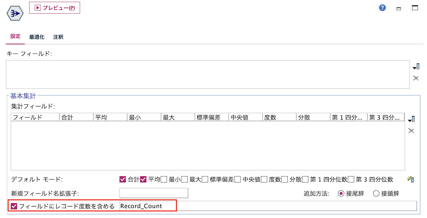Click the フィールド column header
This screenshot has height=218, width=427.
35,117
